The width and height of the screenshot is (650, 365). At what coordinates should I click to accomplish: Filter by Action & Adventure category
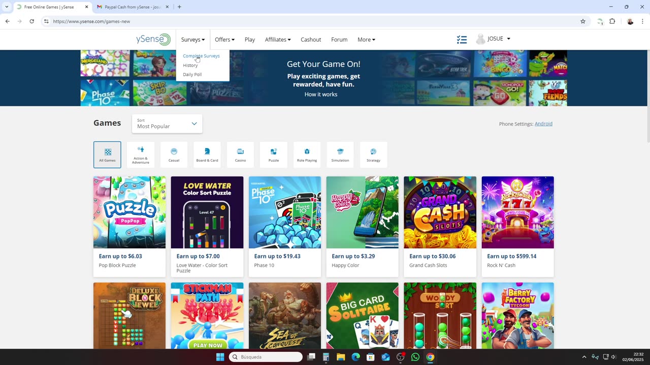[x=141, y=155]
